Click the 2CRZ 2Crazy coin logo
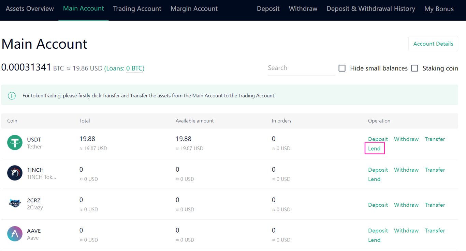Screen dimensions: 466x251 point(14,204)
